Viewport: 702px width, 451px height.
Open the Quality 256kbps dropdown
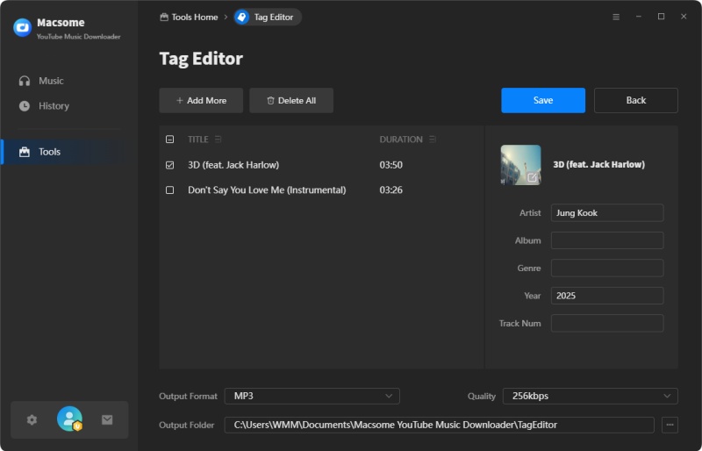pyautogui.click(x=590, y=396)
